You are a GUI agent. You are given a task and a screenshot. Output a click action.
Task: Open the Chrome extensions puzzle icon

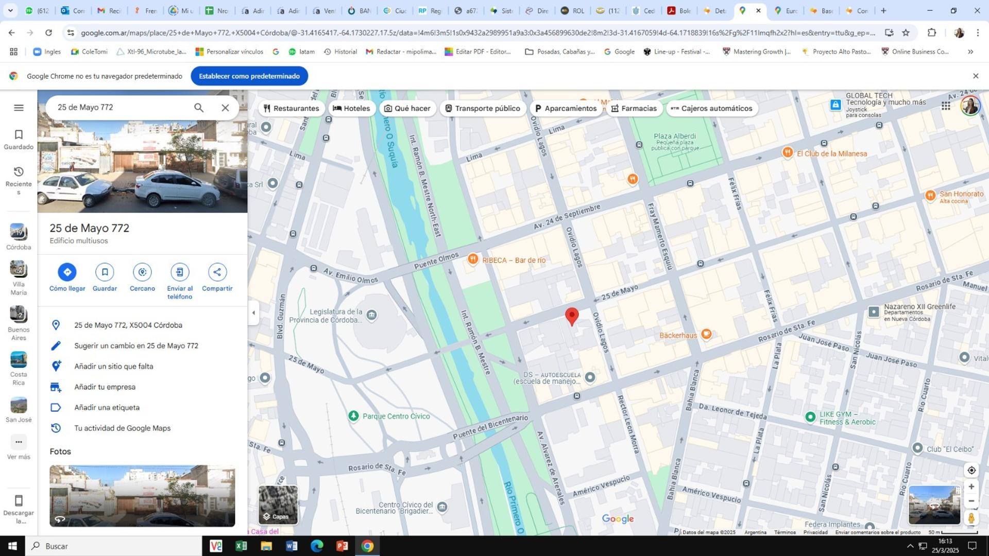[932, 33]
